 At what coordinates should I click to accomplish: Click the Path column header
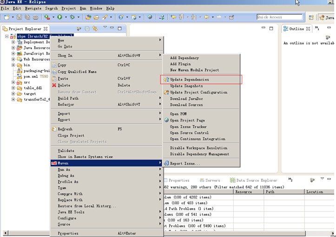284,192
